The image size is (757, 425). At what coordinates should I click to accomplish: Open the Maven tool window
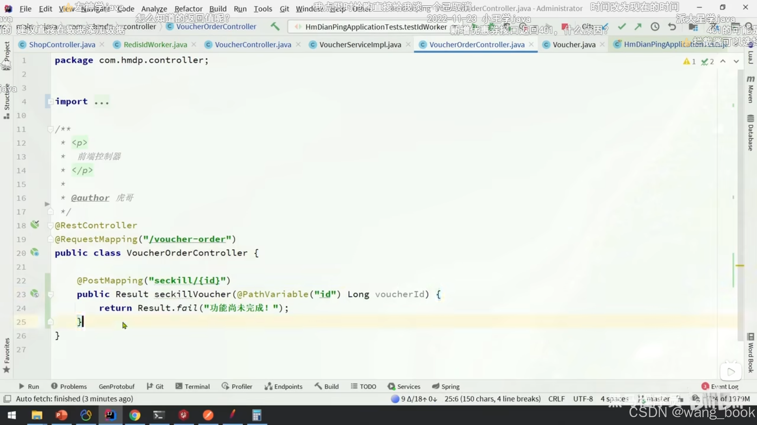point(750,90)
